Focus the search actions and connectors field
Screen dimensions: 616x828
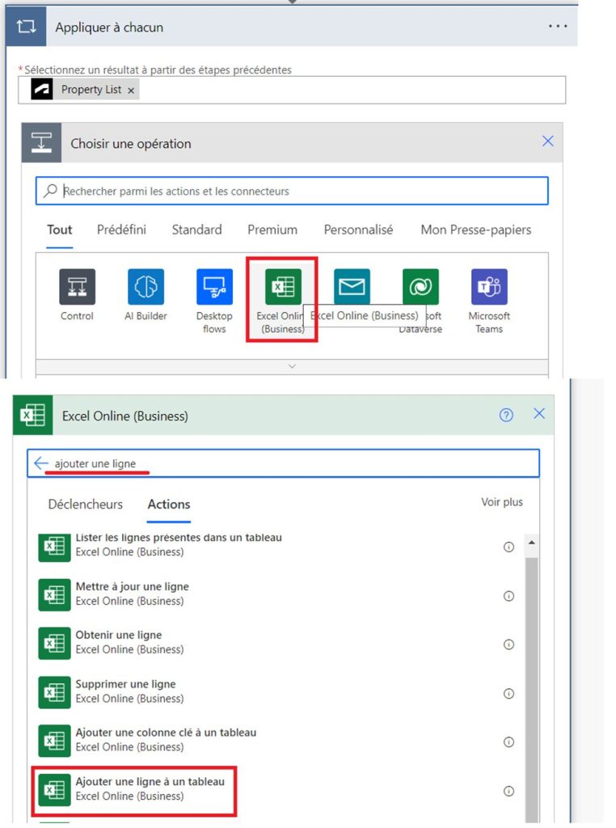point(292,191)
